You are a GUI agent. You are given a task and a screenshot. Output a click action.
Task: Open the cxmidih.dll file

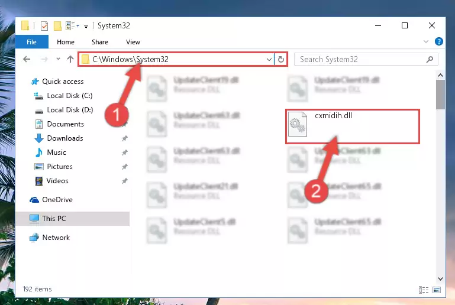(x=352, y=126)
